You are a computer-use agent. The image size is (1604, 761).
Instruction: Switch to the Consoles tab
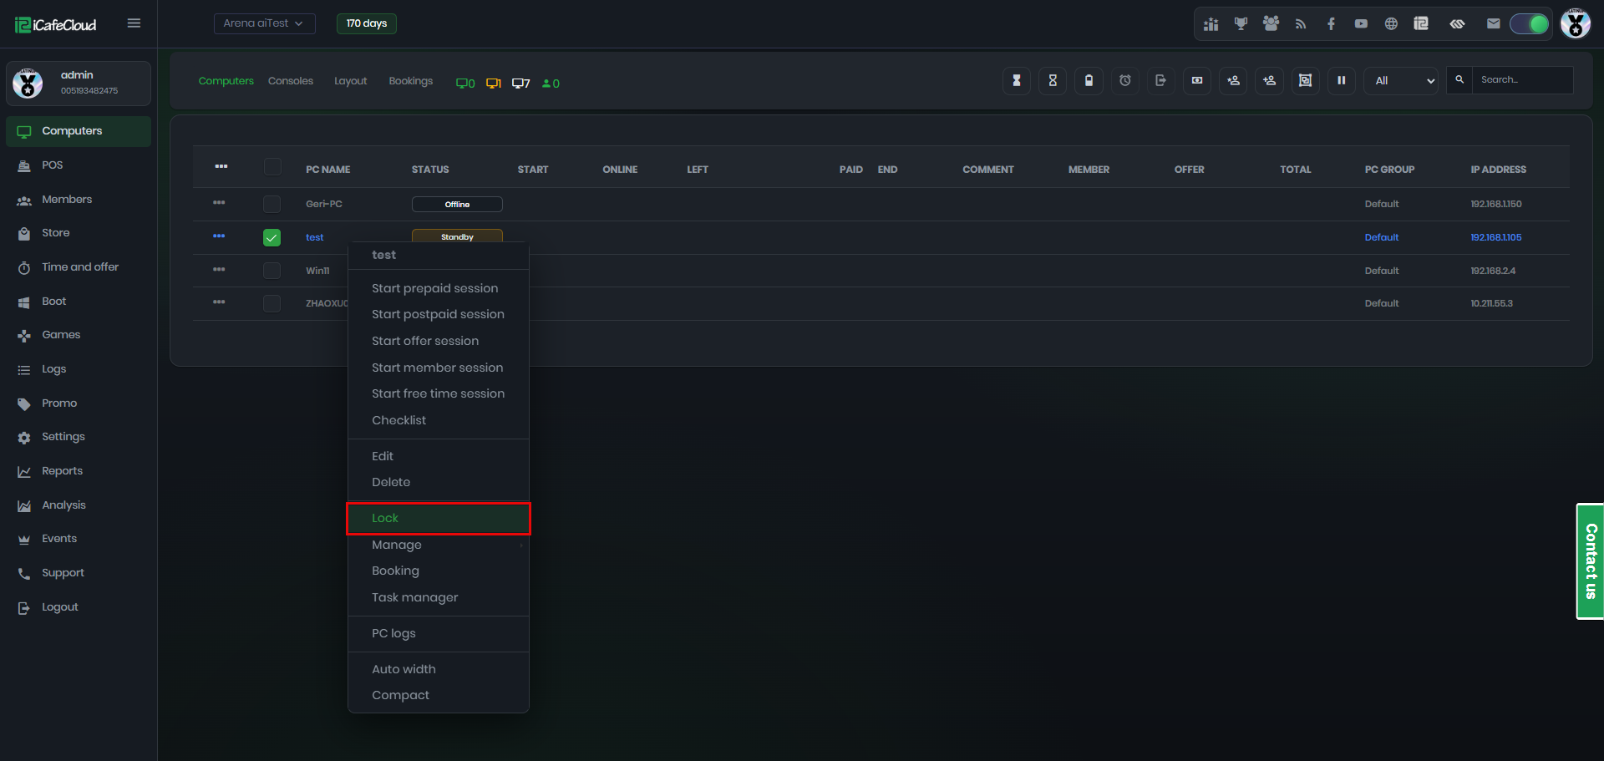[290, 81]
